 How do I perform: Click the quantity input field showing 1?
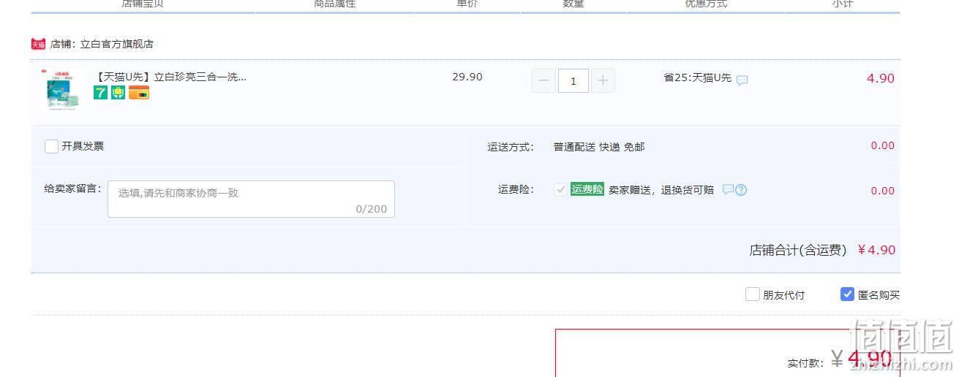573,80
